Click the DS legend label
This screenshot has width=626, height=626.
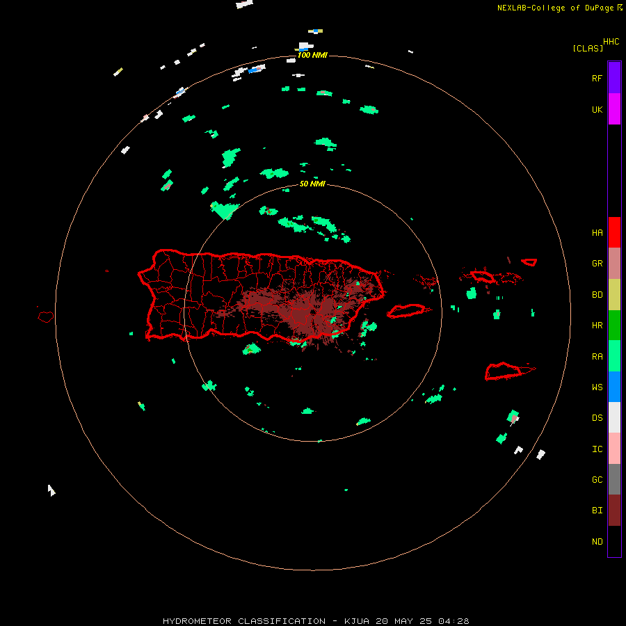(597, 418)
